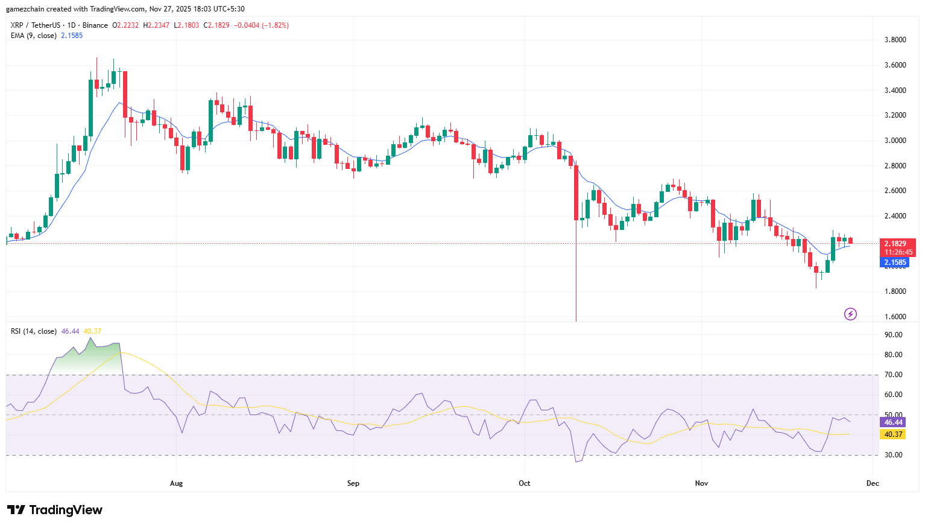The image size is (925, 528).
Task: Open the EMA (9, close) indicator legend
Action: (34, 36)
